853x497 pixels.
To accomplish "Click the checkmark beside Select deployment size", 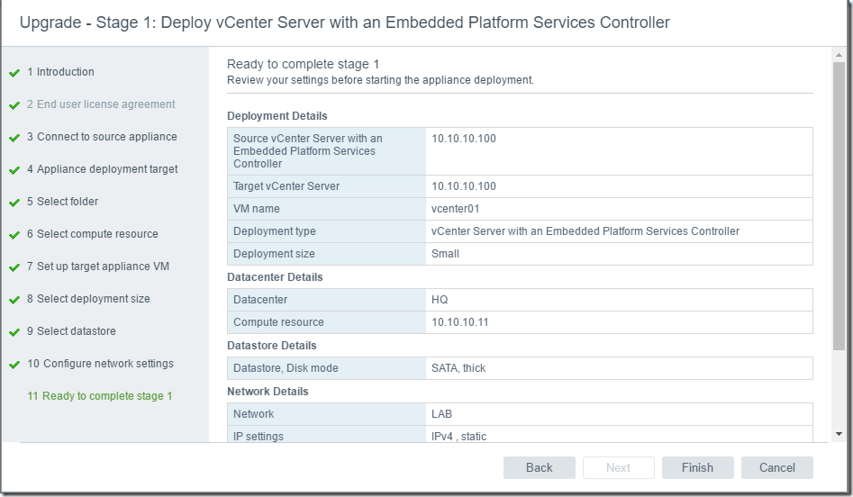I will click(14, 300).
